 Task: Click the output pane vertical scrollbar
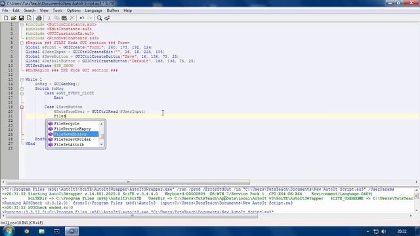[x=417, y=200]
